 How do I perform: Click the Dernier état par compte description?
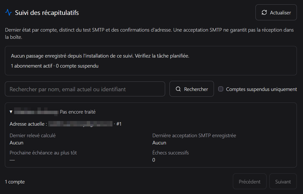[149, 33]
